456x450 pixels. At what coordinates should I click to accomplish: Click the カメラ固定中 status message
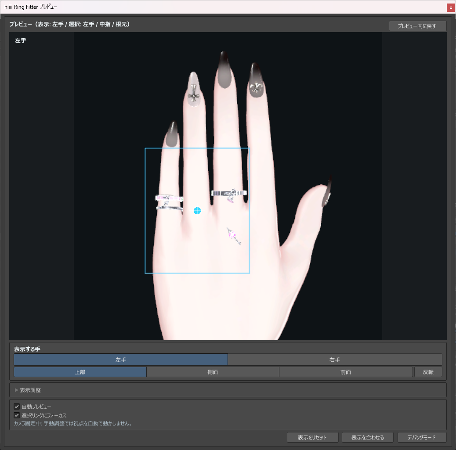[73, 424]
